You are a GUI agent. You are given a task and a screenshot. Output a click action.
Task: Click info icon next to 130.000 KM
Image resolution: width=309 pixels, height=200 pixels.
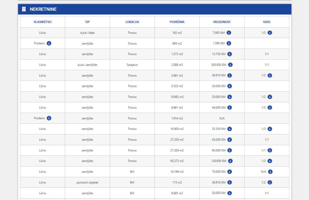(230, 161)
